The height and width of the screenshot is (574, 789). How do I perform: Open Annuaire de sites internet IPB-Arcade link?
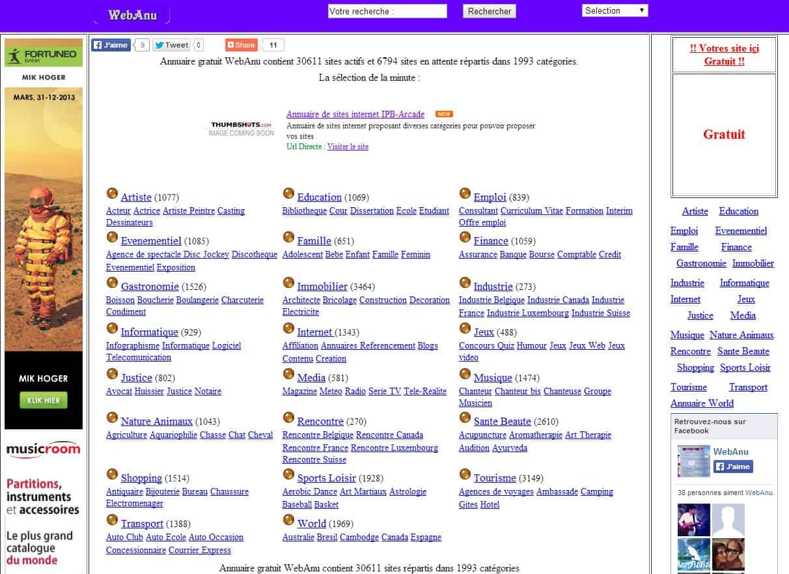355,114
